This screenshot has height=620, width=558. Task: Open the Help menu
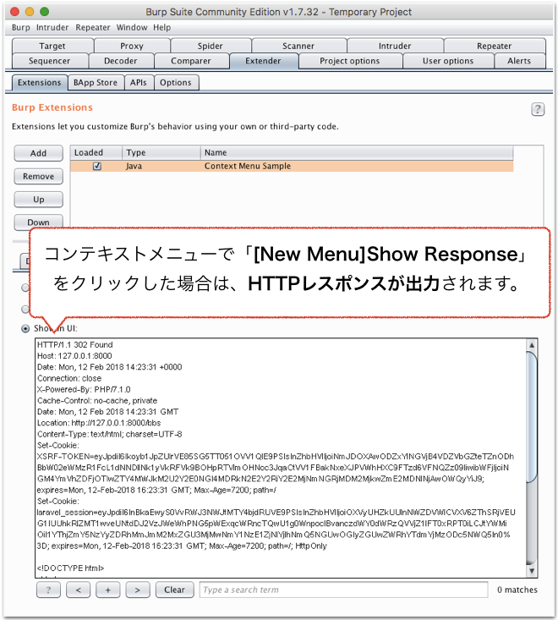pyautogui.click(x=162, y=27)
